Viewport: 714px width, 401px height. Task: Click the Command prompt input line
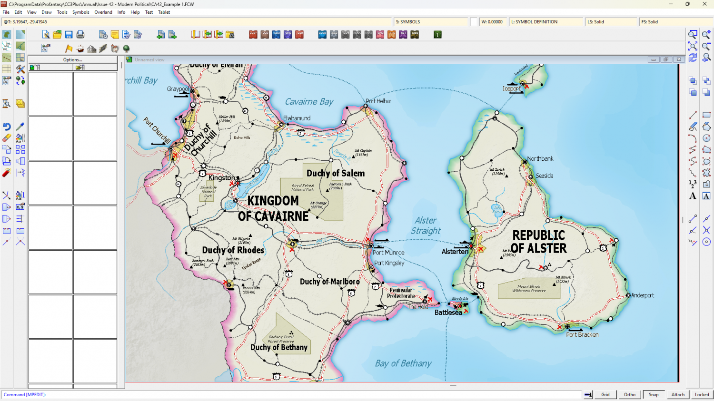click(x=286, y=394)
